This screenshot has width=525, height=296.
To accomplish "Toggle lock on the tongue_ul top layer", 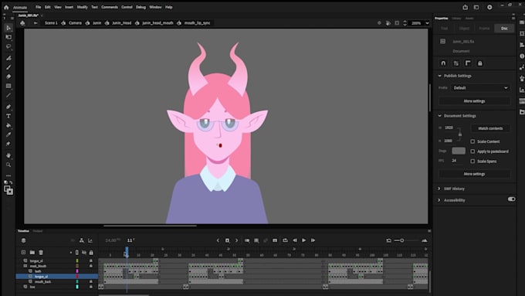I will pyautogui.click(x=91, y=260).
